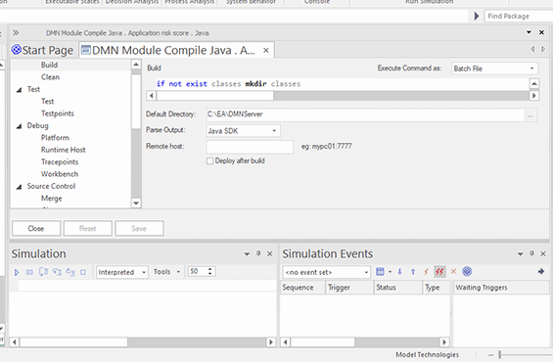
Task: Close the Simulation Events panel
Action: pyautogui.click(x=543, y=253)
